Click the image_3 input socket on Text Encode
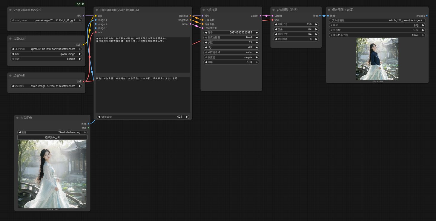This screenshot has height=221, width=436. coord(96,28)
